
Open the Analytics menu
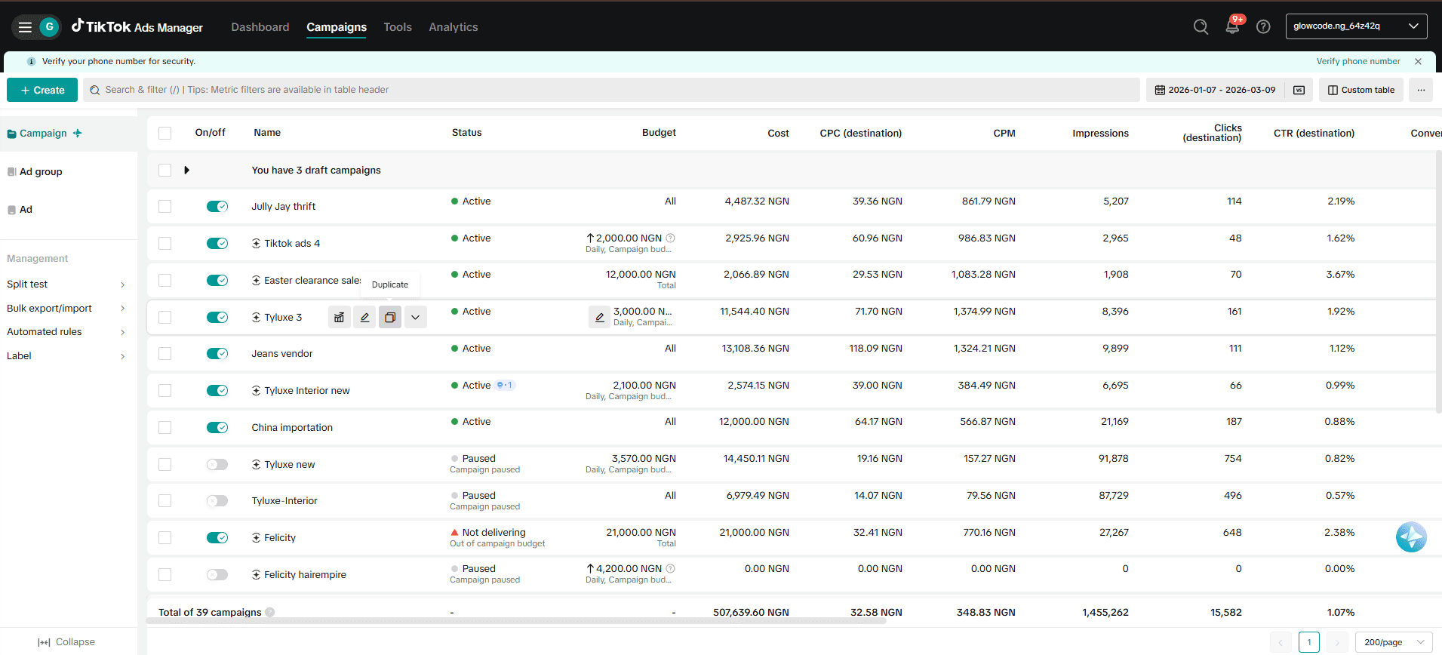click(x=453, y=27)
